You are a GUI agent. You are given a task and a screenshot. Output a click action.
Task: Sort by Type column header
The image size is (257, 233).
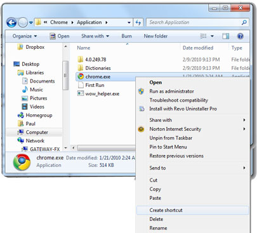click(x=237, y=48)
